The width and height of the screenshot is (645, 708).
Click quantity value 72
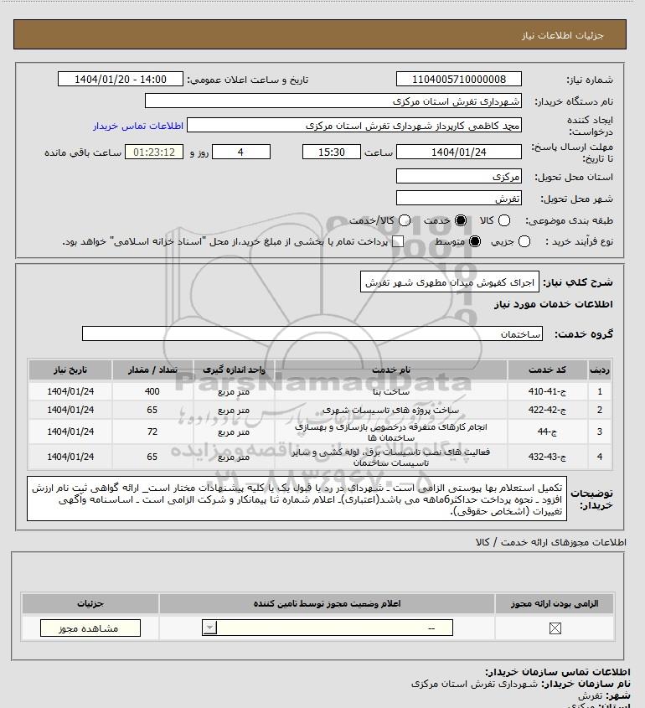click(152, 432)
